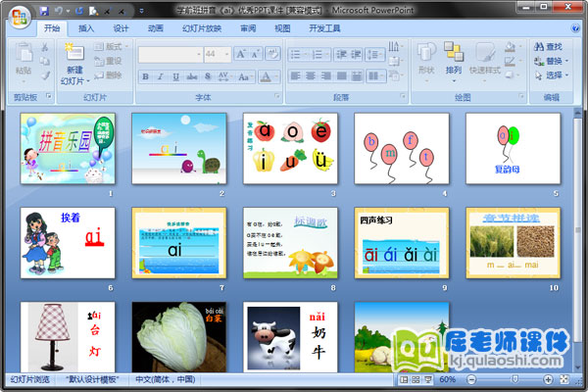Click the Copy icon in 剪贴板 group
Screen dimensions: 588x392
pyautogui.click(x=45, y=61)
